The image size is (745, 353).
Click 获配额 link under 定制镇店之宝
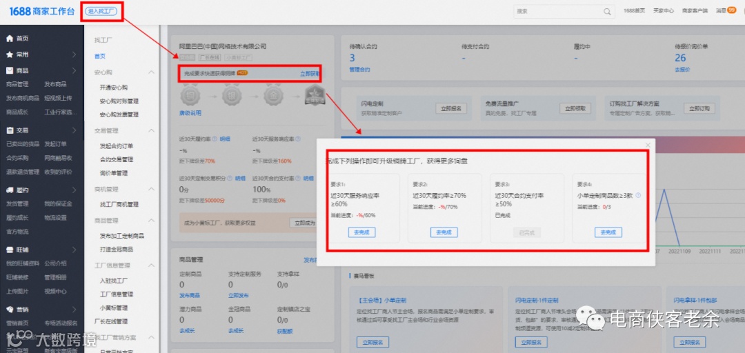(x=285, y=331)
